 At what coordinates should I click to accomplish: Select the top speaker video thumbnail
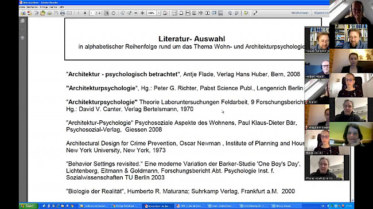[351, 12]
